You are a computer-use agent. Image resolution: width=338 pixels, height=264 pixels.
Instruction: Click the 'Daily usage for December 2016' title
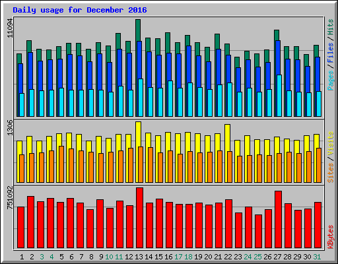(x=80, y=10)
